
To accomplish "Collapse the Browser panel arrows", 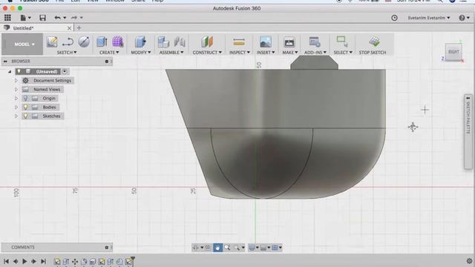I will (5, 62).
